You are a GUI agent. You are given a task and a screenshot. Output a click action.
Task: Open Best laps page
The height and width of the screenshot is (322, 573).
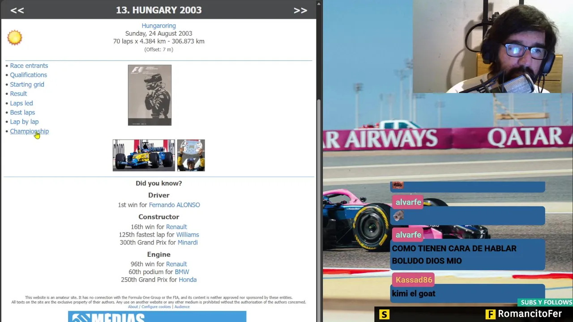point(22,113)
